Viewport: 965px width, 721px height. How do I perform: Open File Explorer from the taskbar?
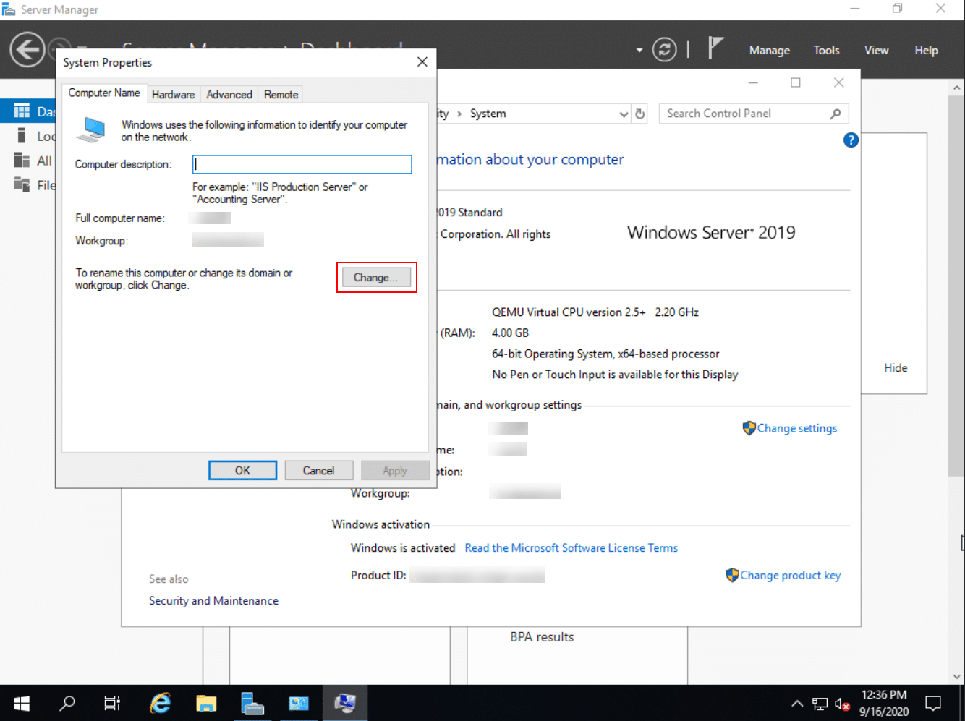[x=206, y=702]
